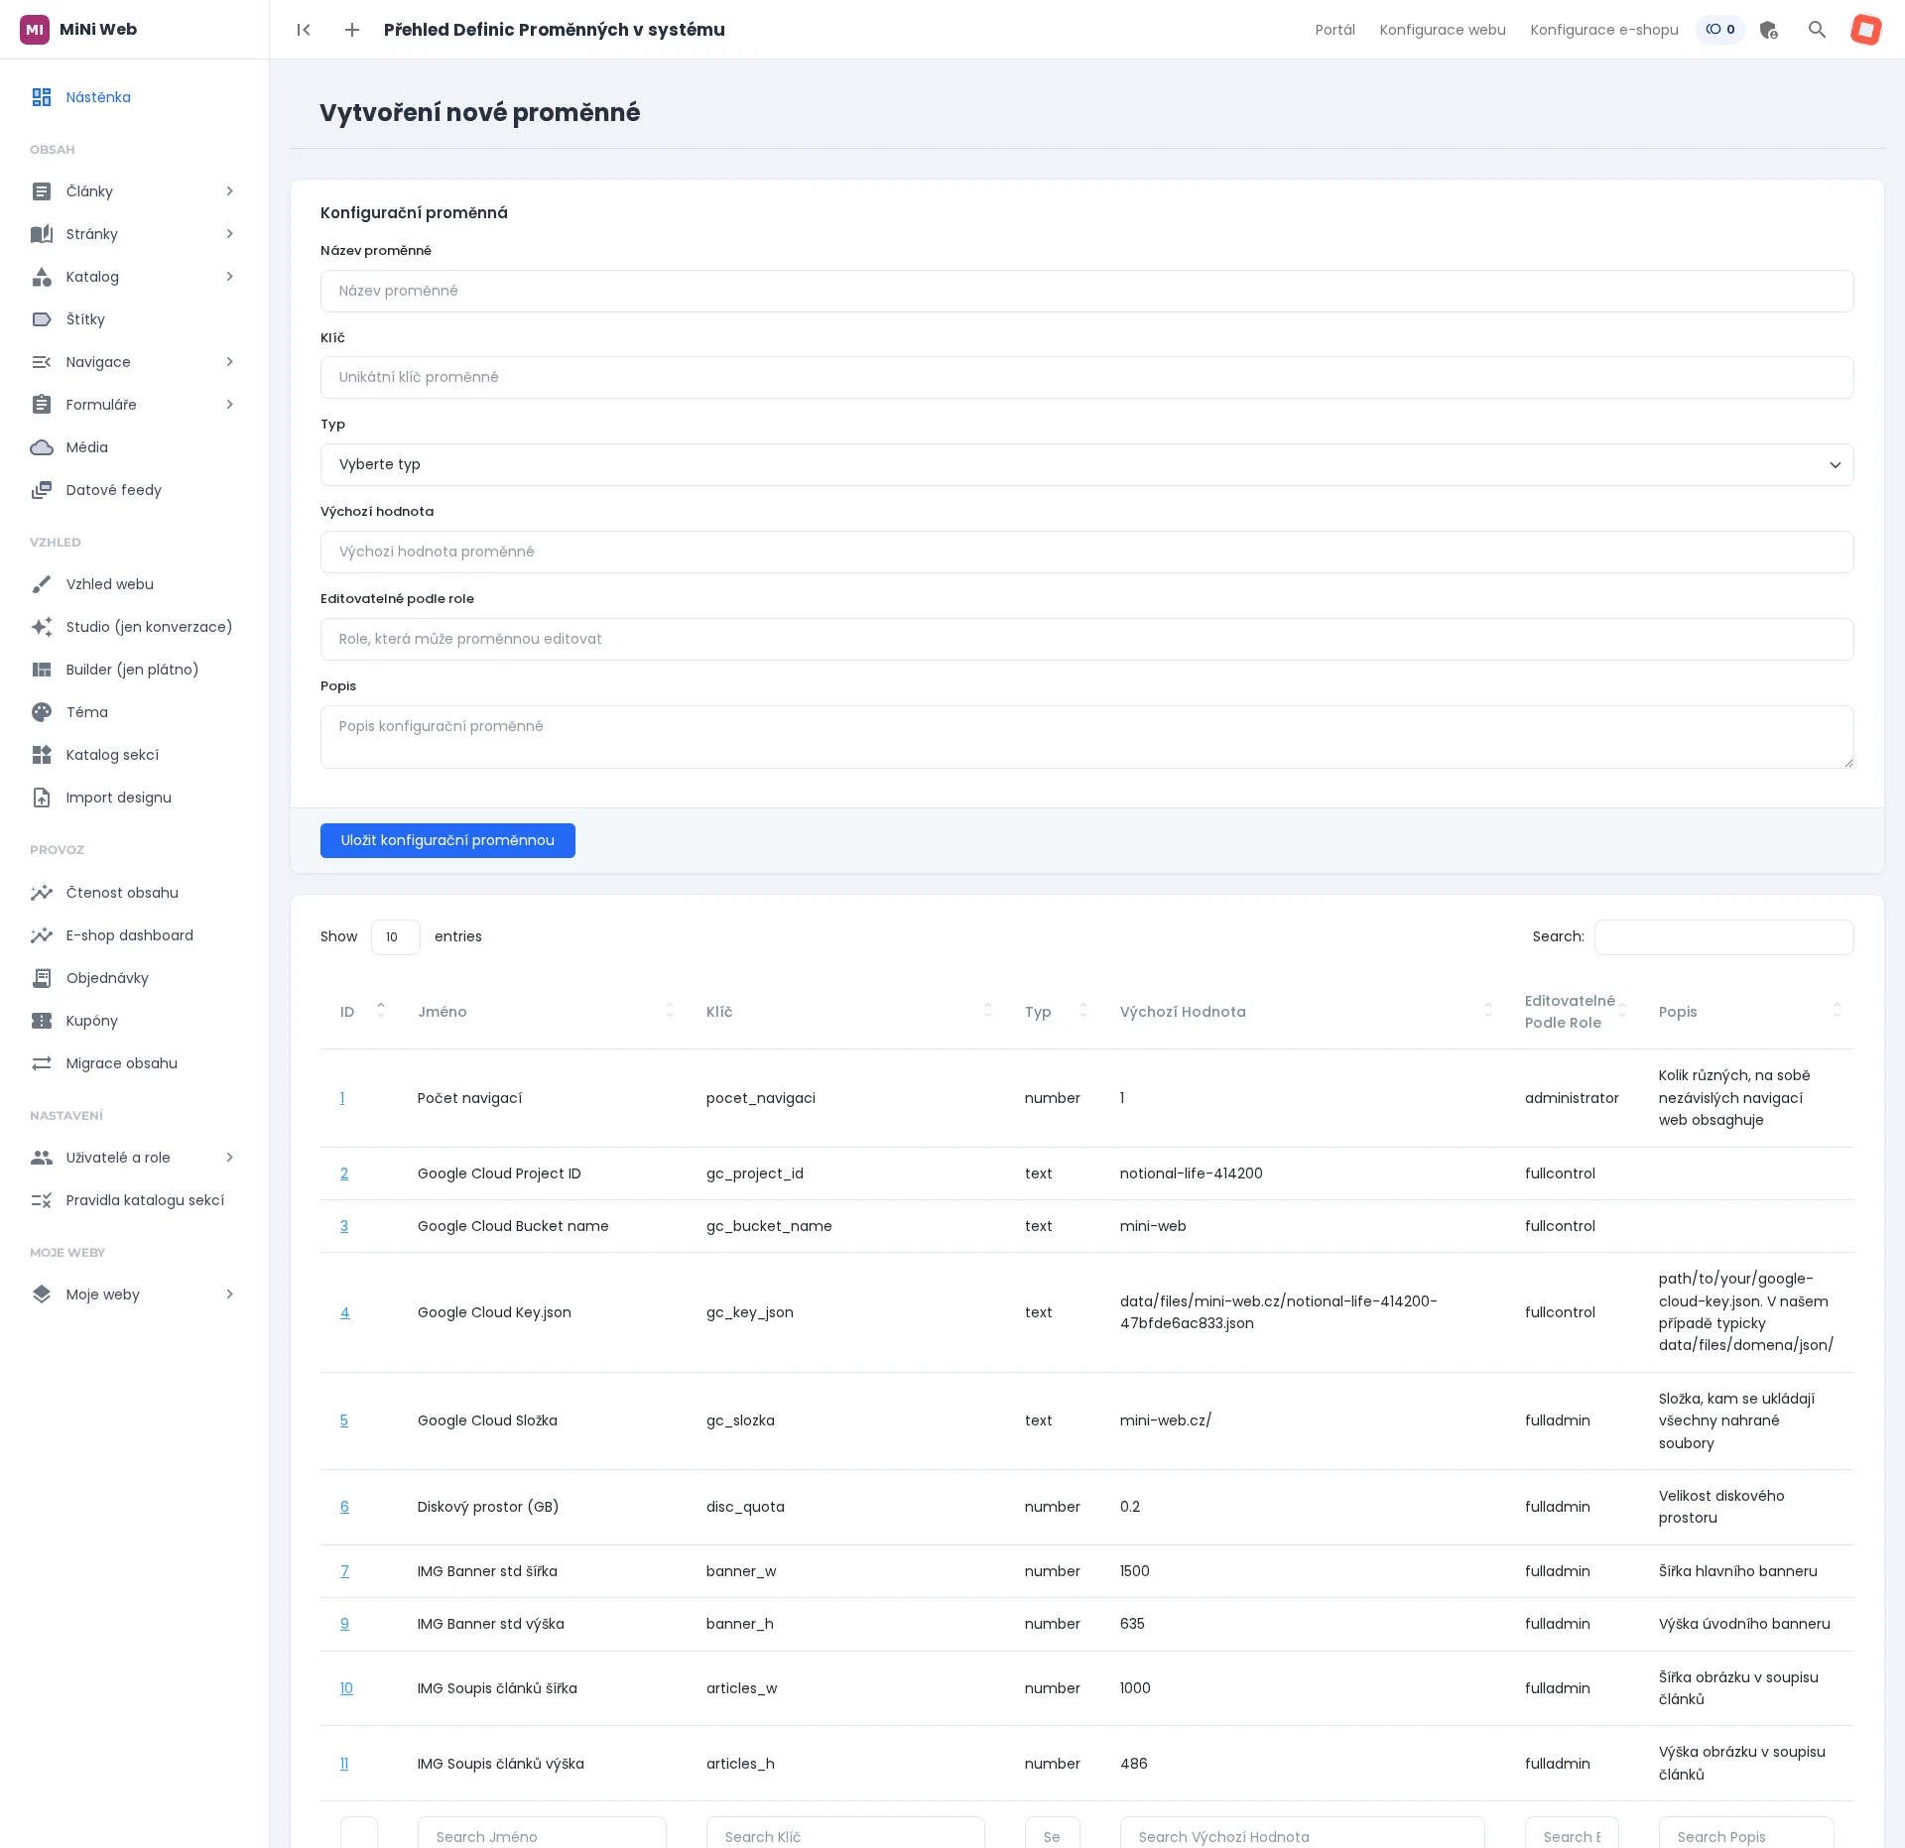Screen dimensions: 1905x1848
Task: Click the gc_bucket_name cell
Action: (x=769, y=1227)
